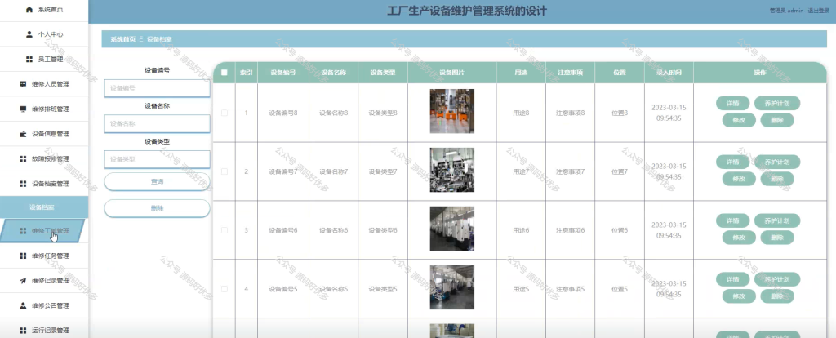This screenshot has width=836, height=338.
Task: Click the 查询 search button
Action: 158,182
